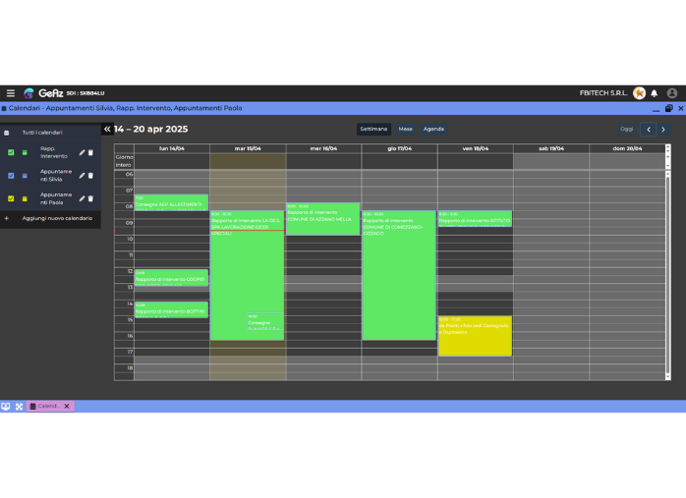
Task: Switch to the Mese view
Action: coord(405,129)
